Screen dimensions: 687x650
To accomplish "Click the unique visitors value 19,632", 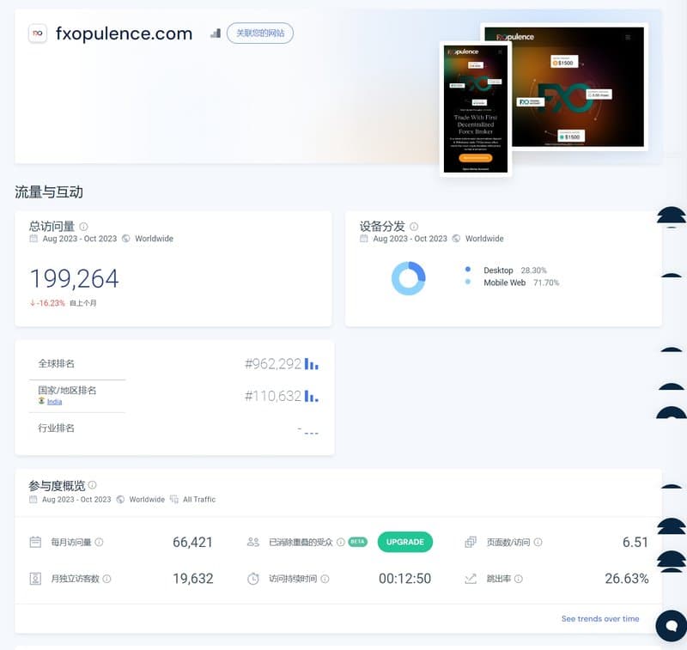I will coord(192,579).
